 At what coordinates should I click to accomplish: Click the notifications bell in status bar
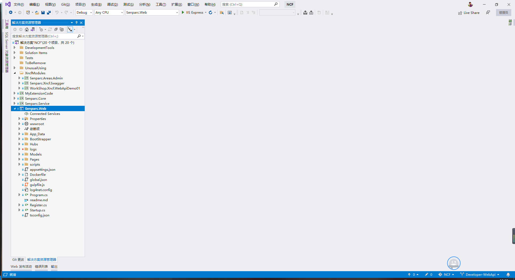point(508,274)
